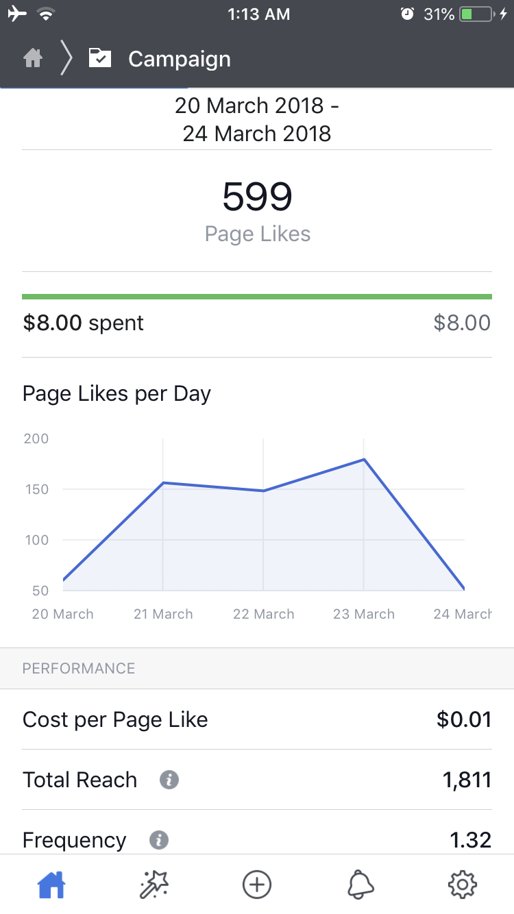514x914 pixels.
Task: Open the Cost per Page Like row
Action: tap(257, 719)
